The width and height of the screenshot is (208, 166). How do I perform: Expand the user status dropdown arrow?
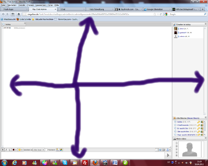[x=170, y=150]
